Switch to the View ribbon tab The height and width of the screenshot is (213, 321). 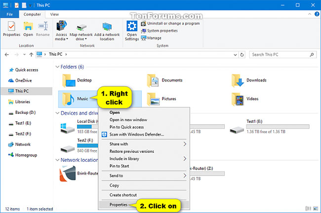coord(54,14)
